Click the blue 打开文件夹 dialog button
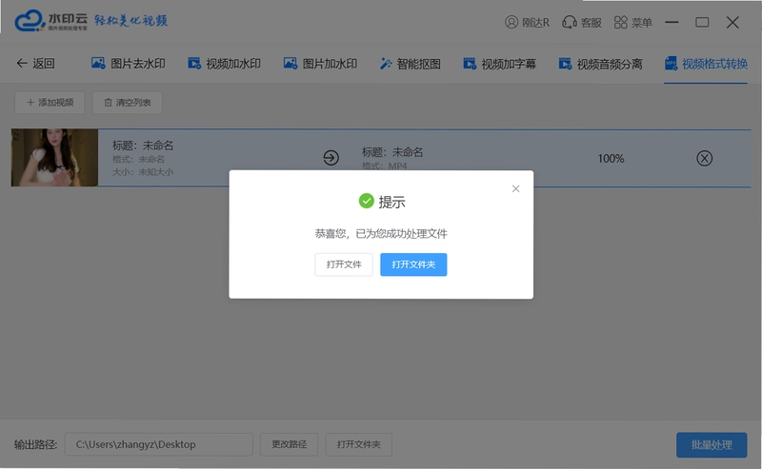 coord(413,264)
